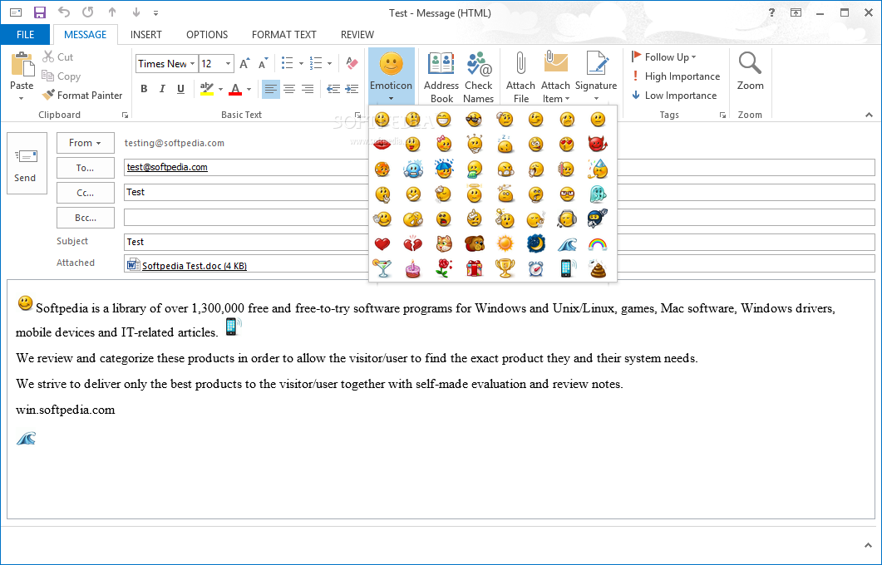
Task: Align text right
Action: (x=308, y=89)
